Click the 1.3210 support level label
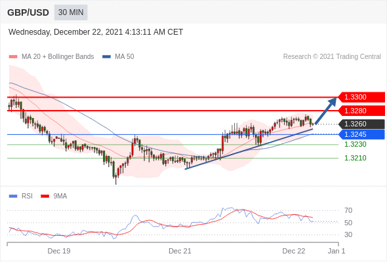Screen dimensions: 387x262 (356, 158)
